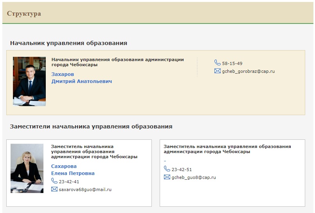The image size is (315, 213).
Task: Open the Дмитрий Анатольевич name link
Action: click(81, 81)
